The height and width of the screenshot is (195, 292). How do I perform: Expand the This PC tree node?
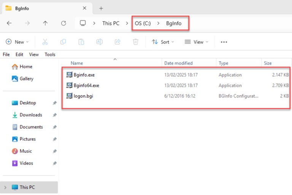5,187
